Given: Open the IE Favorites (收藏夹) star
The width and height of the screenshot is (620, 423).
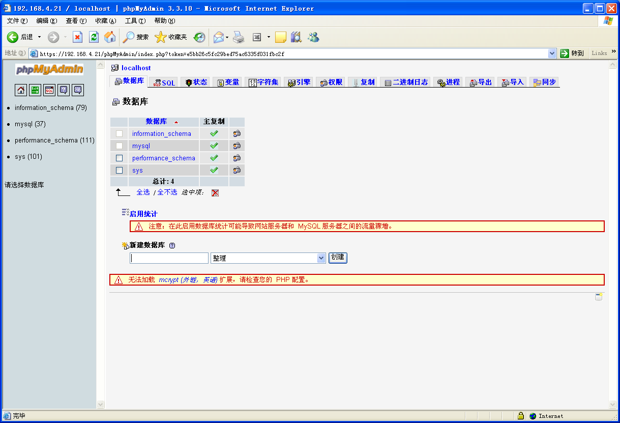Looking at the screenshot, I should [171, 37].
